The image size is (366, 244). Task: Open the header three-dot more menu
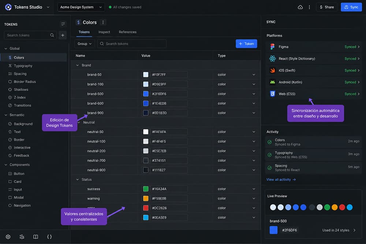pos(309,7)
